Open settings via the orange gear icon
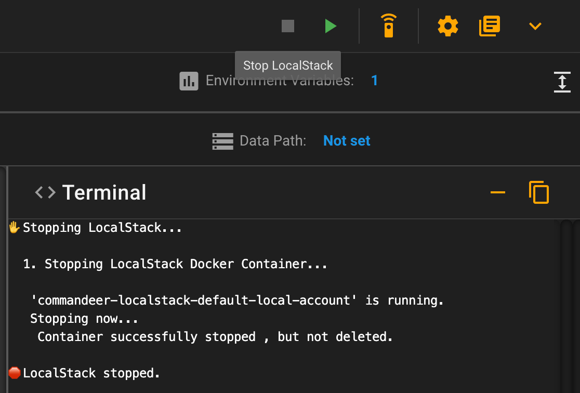The width and height of the screenshot is (580, 393). pyautogui.click(x=447, y=26)
